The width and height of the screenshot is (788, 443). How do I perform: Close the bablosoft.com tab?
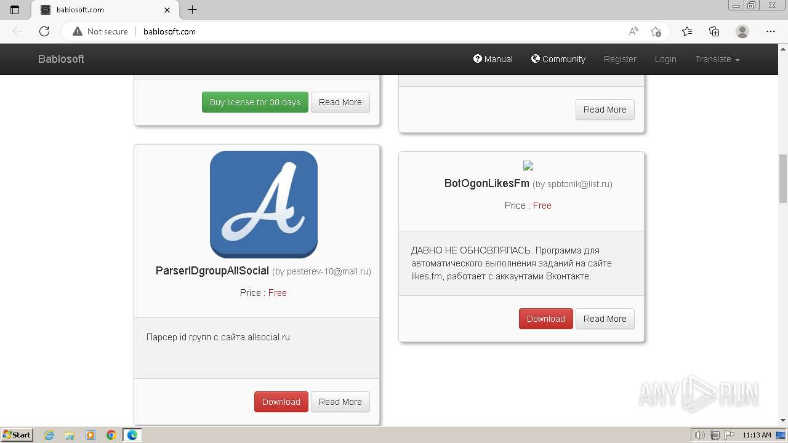click(x=167, y=10)
